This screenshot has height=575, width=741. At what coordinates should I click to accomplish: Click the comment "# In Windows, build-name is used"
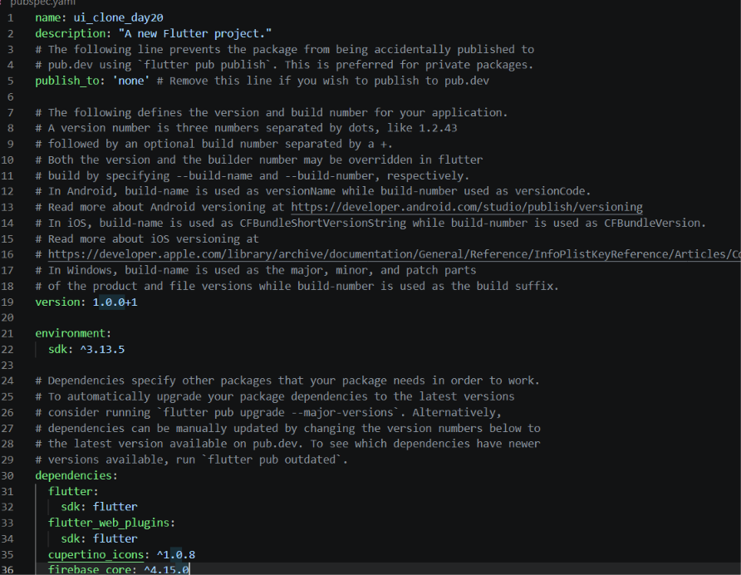[256, 271]
